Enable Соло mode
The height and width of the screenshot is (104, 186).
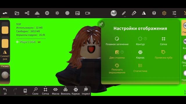click(35, 91)
